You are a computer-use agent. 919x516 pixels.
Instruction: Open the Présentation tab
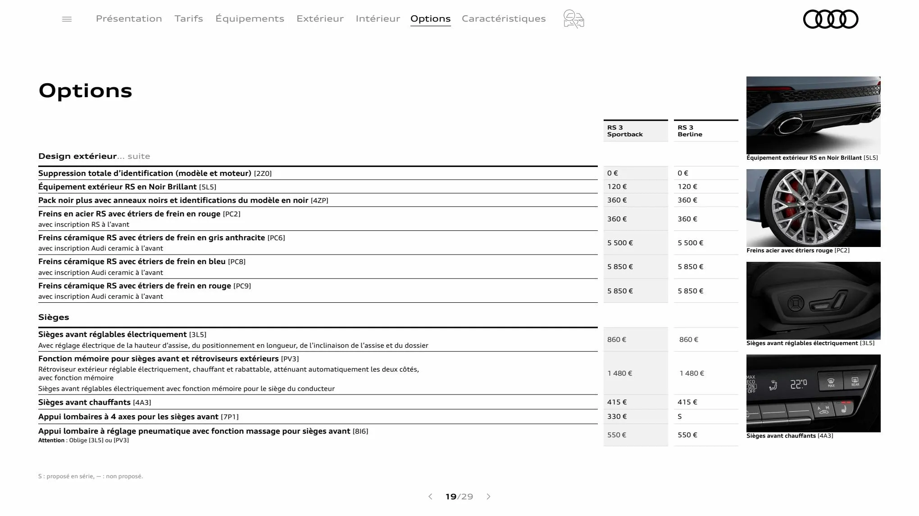[x=129, y=18]
